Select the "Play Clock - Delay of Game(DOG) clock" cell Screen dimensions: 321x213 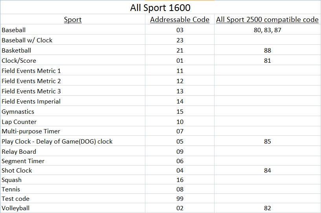57,141
